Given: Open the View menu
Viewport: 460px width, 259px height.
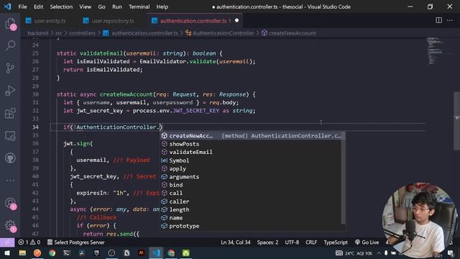Looking at the screenshot, I should 85,6.
